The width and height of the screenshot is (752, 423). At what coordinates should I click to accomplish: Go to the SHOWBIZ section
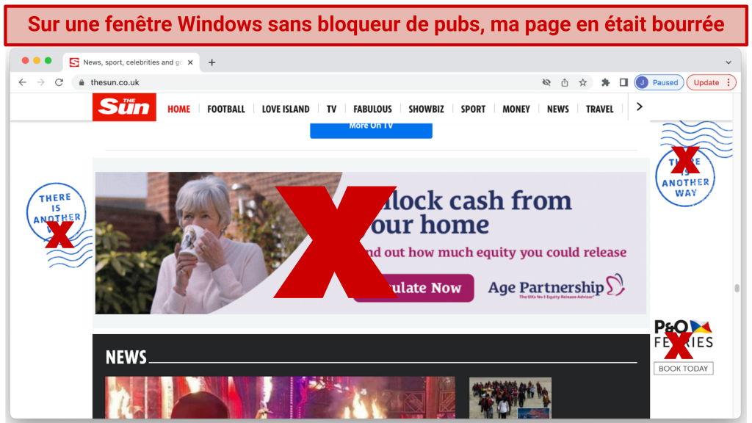pos(426,109)
